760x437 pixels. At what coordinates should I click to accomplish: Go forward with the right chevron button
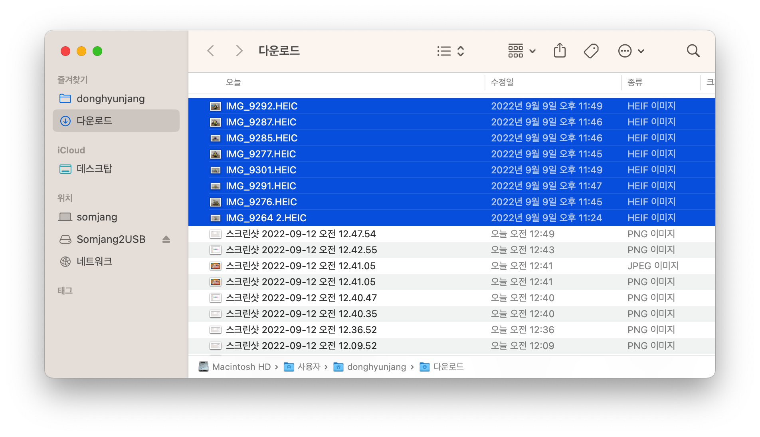click(x=239, y=51)
